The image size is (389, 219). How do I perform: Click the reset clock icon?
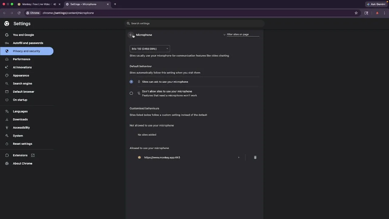click(x=7, y=144)
